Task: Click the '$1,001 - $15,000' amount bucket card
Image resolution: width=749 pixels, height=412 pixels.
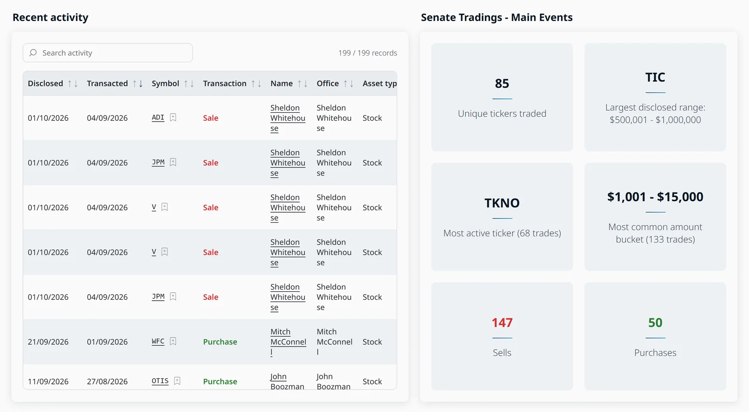Action: point(655,217)
